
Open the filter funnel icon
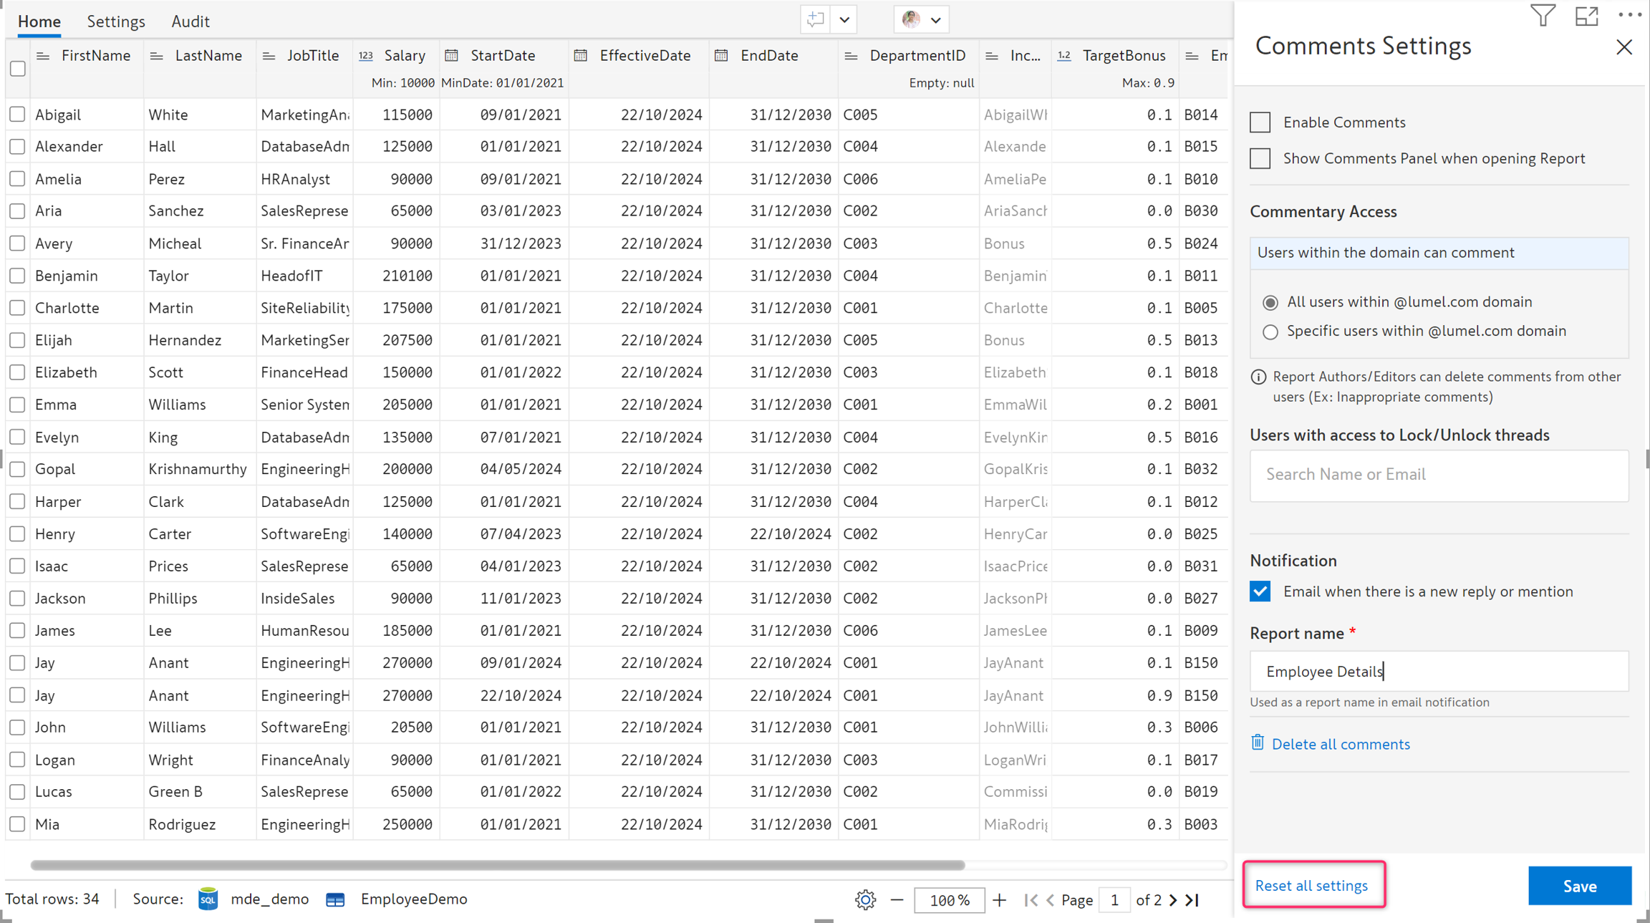(1543, 16)
